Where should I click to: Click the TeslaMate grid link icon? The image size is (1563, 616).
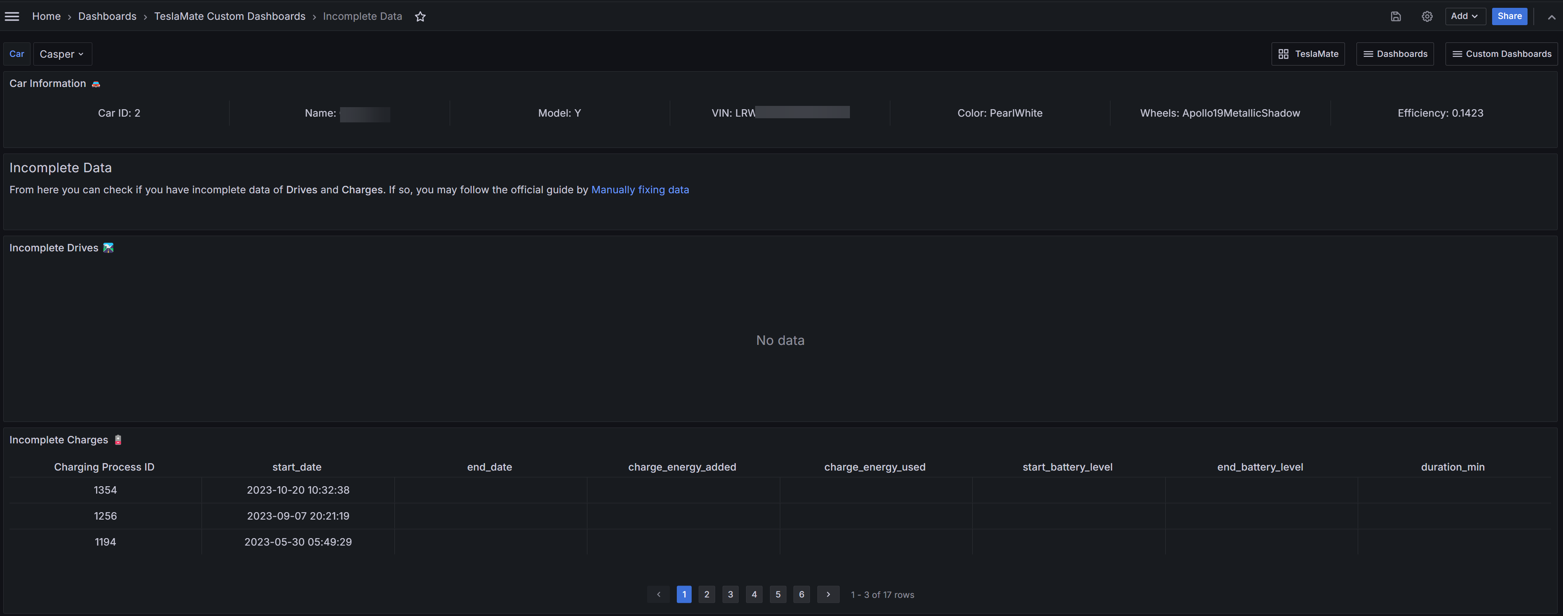point(1283,54)
